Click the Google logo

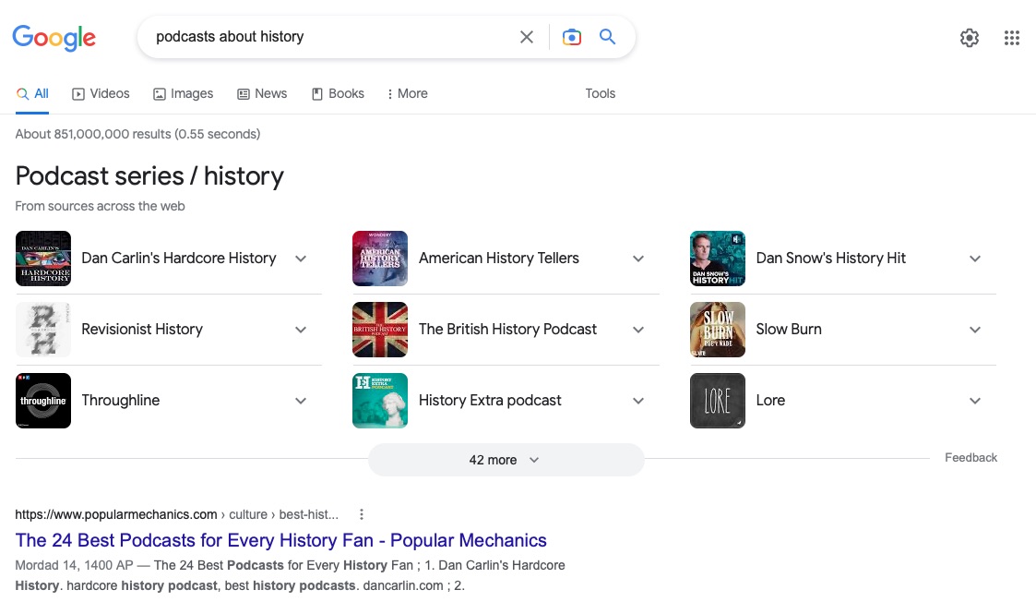tap(54, 38)
